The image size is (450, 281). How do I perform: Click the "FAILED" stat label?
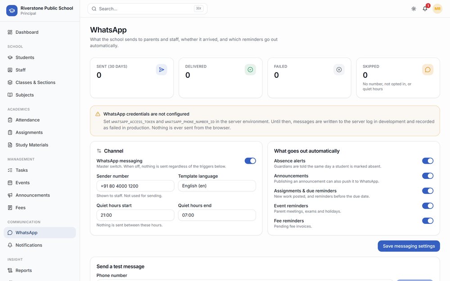(281, 66)
